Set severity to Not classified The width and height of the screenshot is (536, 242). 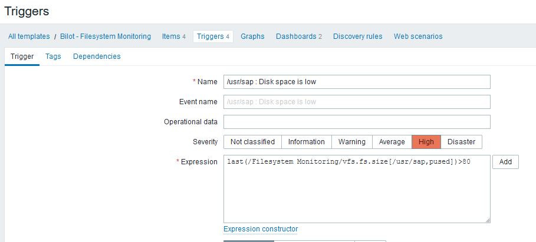pyautogui.click(x=252, y=142)
